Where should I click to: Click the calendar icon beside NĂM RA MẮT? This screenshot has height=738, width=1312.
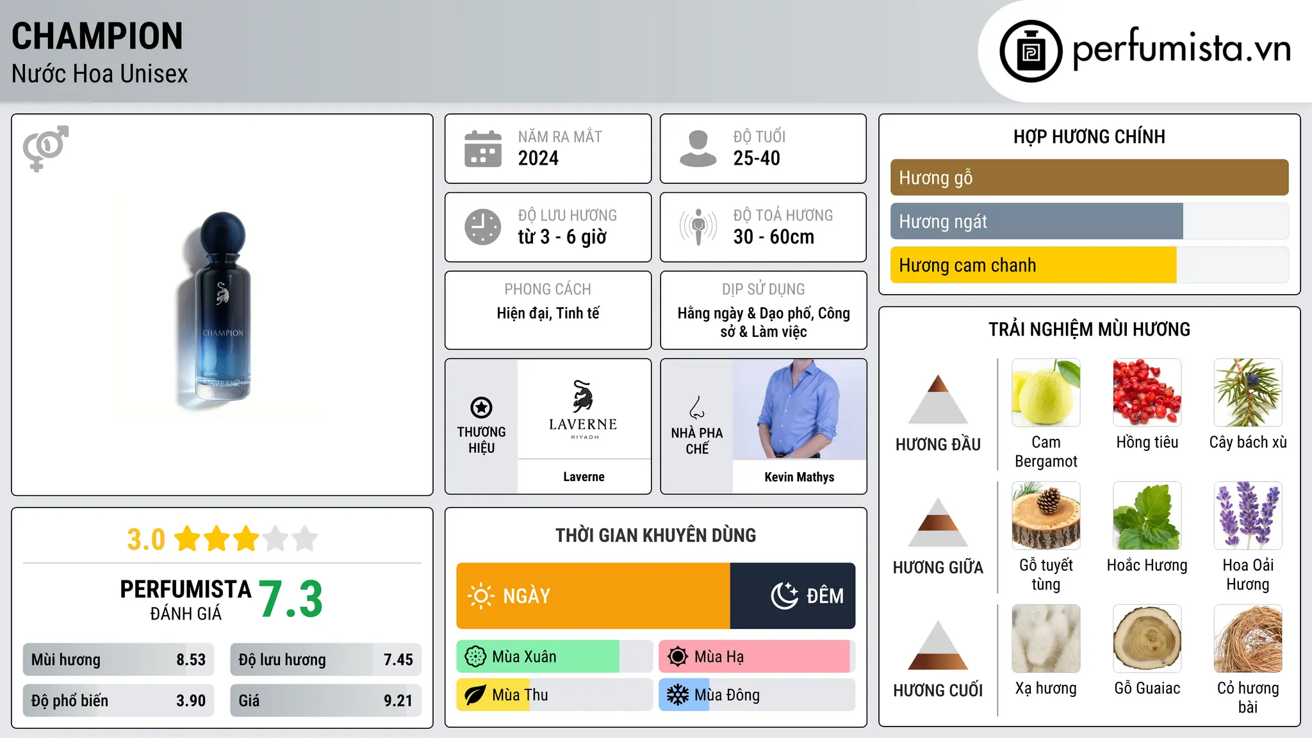click(483, 149)
